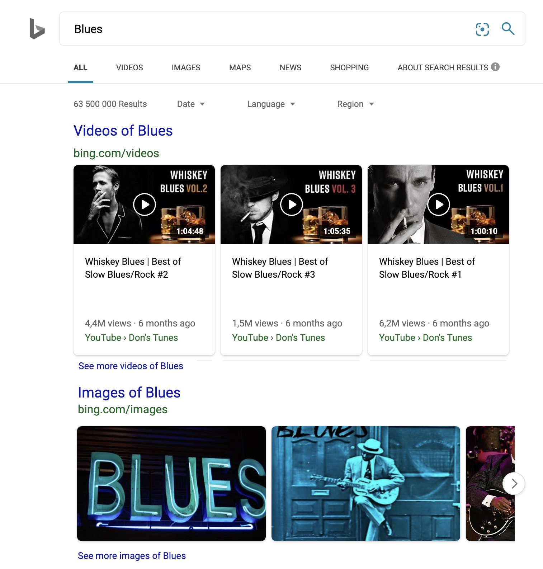Click 'See more videos of Blues' link
The width and height of the screenshot is (543, 569).
point(131,366)
